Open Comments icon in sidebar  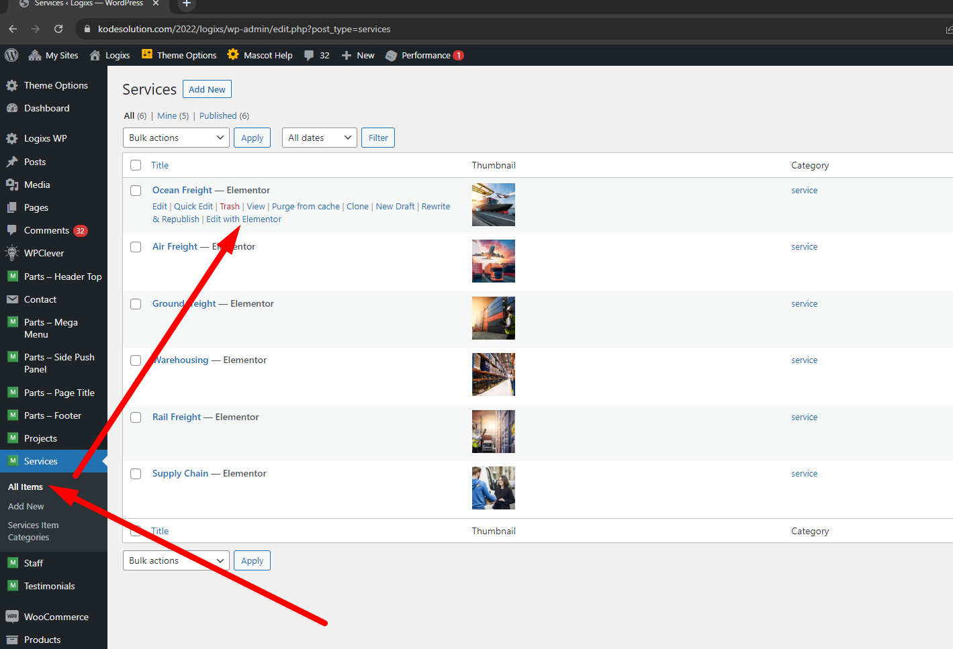click(x=12, y=230)
